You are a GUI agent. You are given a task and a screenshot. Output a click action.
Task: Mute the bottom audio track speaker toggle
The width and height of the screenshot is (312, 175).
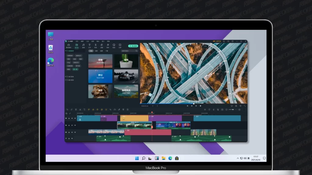72,139
